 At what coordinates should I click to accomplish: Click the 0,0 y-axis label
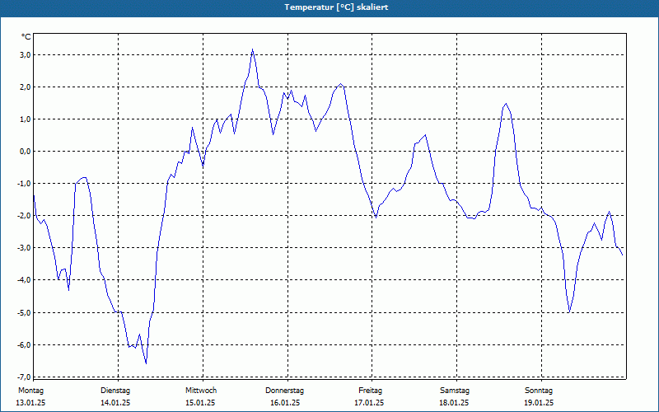click(26, 152)
